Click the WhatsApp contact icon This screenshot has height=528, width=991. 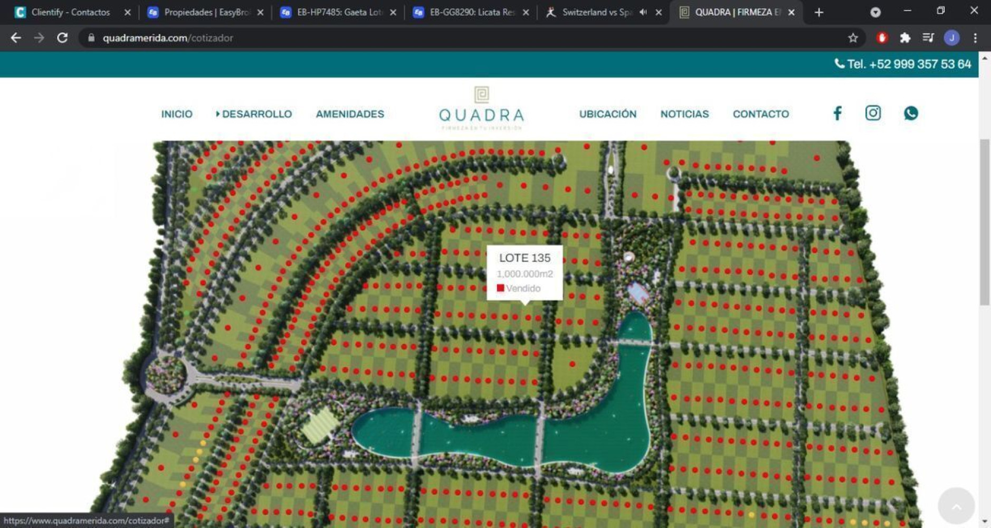[910, 113]
